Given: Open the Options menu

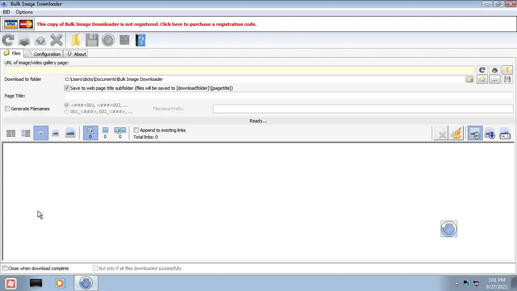Looking at the screenshot, I should pyautogui.click(x=24, y=12).
